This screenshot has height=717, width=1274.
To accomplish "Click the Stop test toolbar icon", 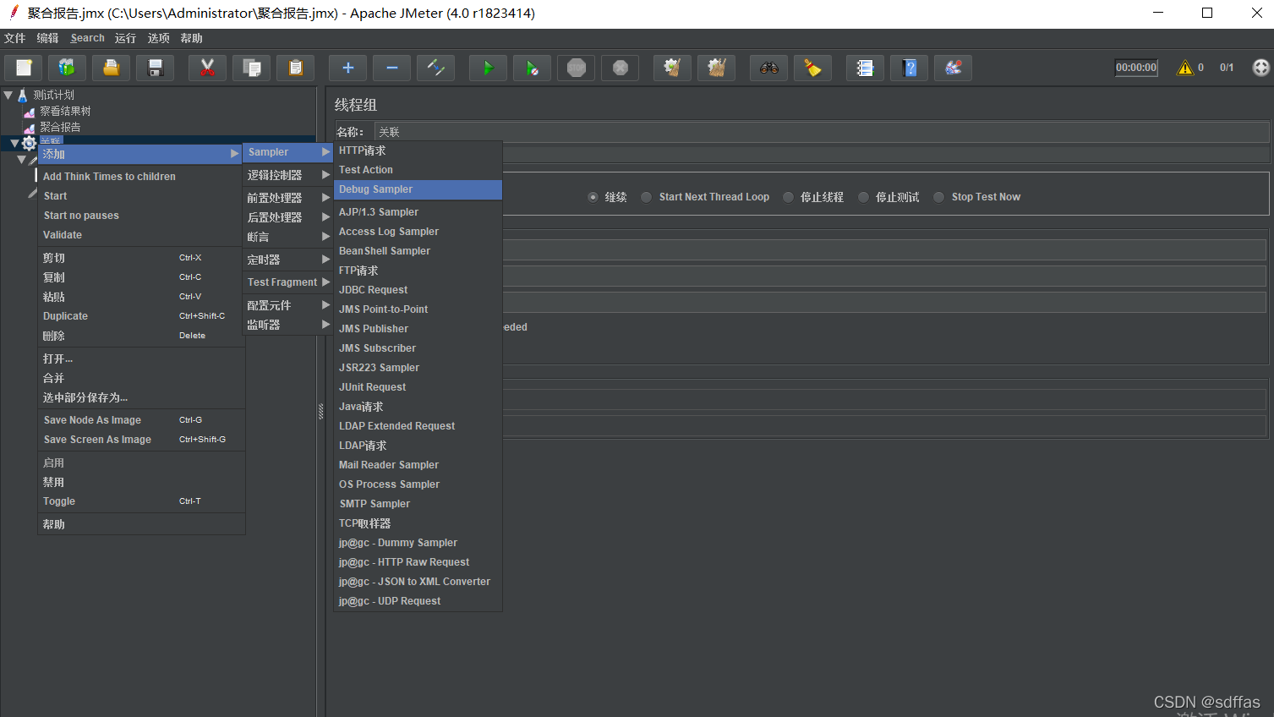I will click(576, 68).
